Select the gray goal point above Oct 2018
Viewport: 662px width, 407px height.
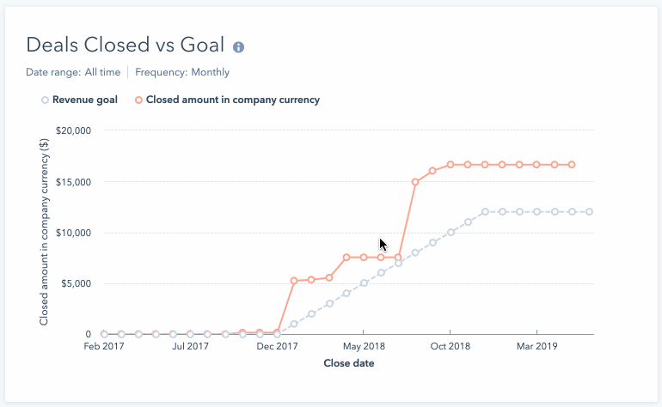coord(451,232)
